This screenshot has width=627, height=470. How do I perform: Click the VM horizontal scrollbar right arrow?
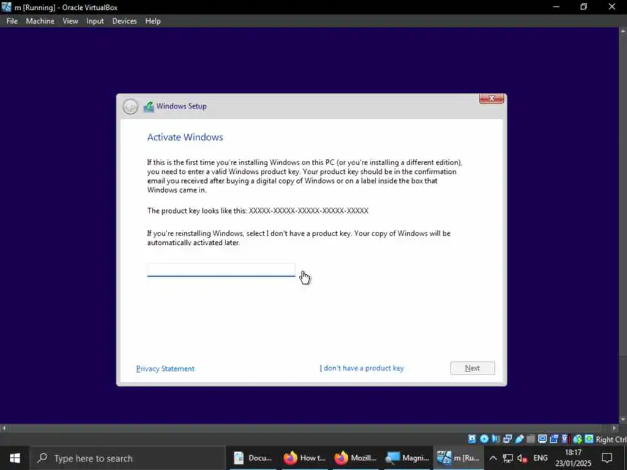coord(615,428)
